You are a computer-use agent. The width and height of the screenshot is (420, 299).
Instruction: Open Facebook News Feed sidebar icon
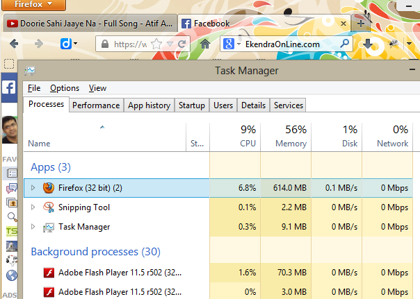pyautogui.click(x=12, y=173)
